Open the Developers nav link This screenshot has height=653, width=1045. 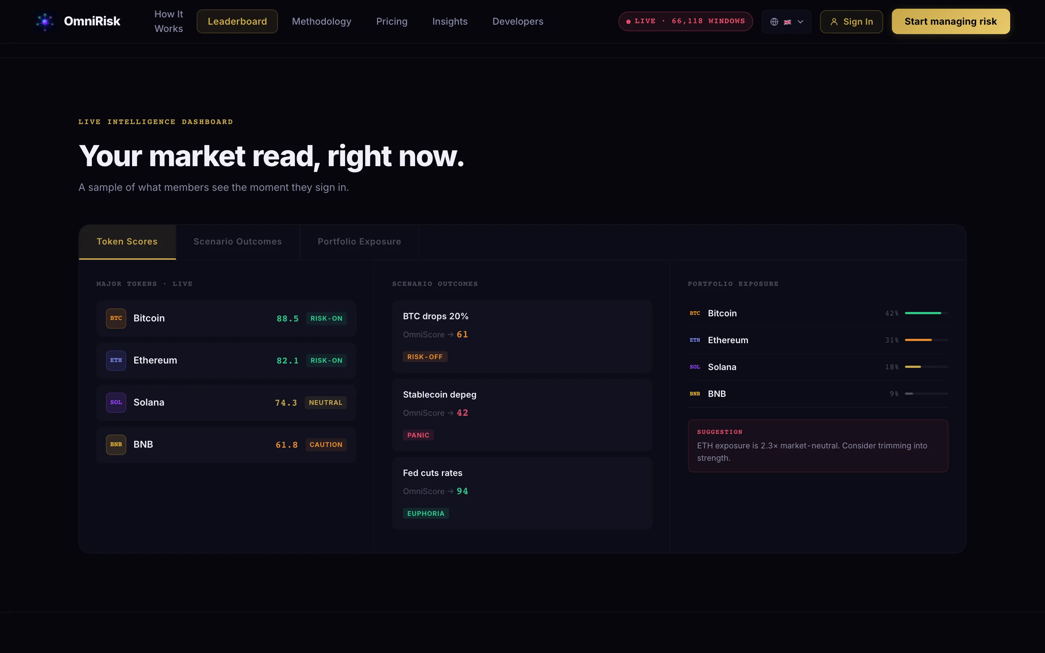pyautogui.click(x=518, y=22)
